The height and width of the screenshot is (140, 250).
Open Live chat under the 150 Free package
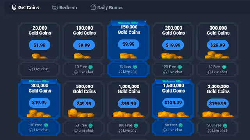(x=173, y=130)
